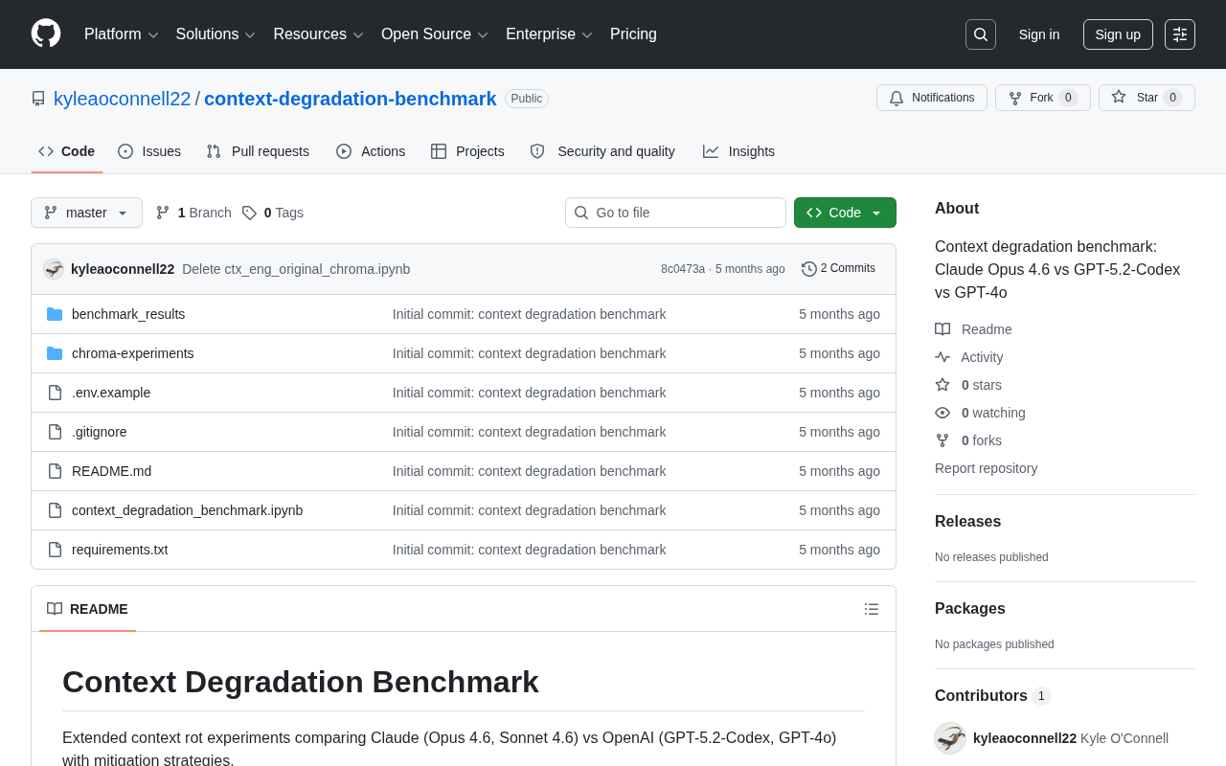Click the .env.example file icon
The image size is (1226, 766).
[55, 393]
